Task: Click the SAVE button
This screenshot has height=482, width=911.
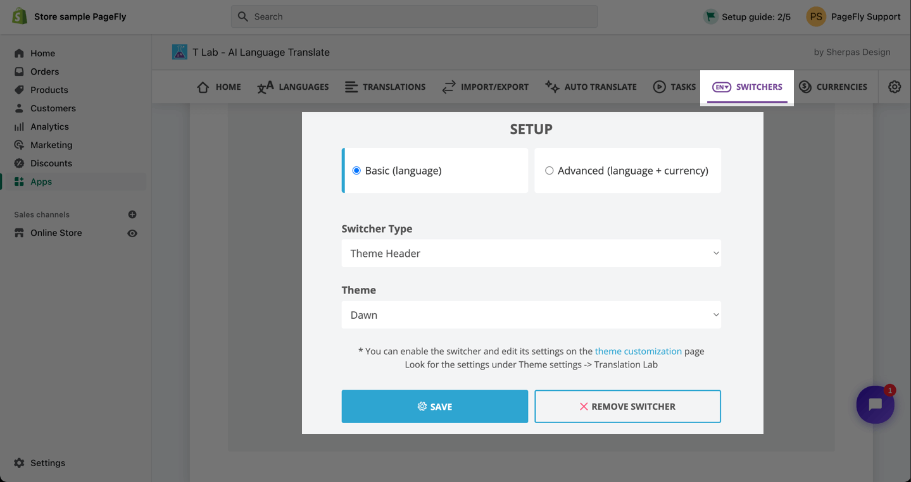Action: tap(435, 406)
